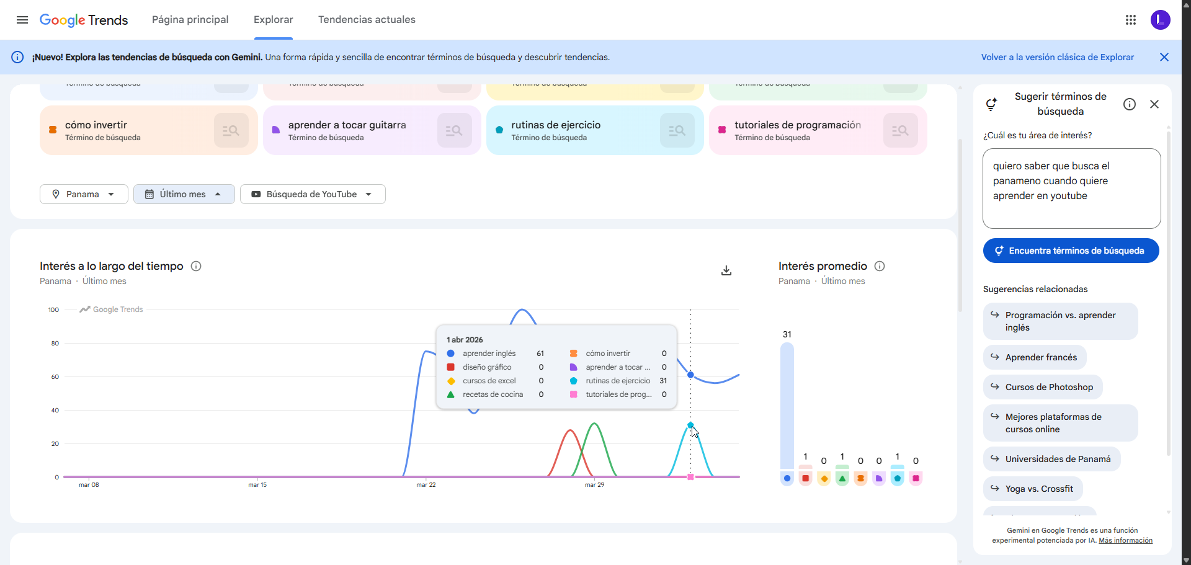The image size is (1191, 565).
Task: Click the mar 22 axis label
Action: [x=426, y=485]
